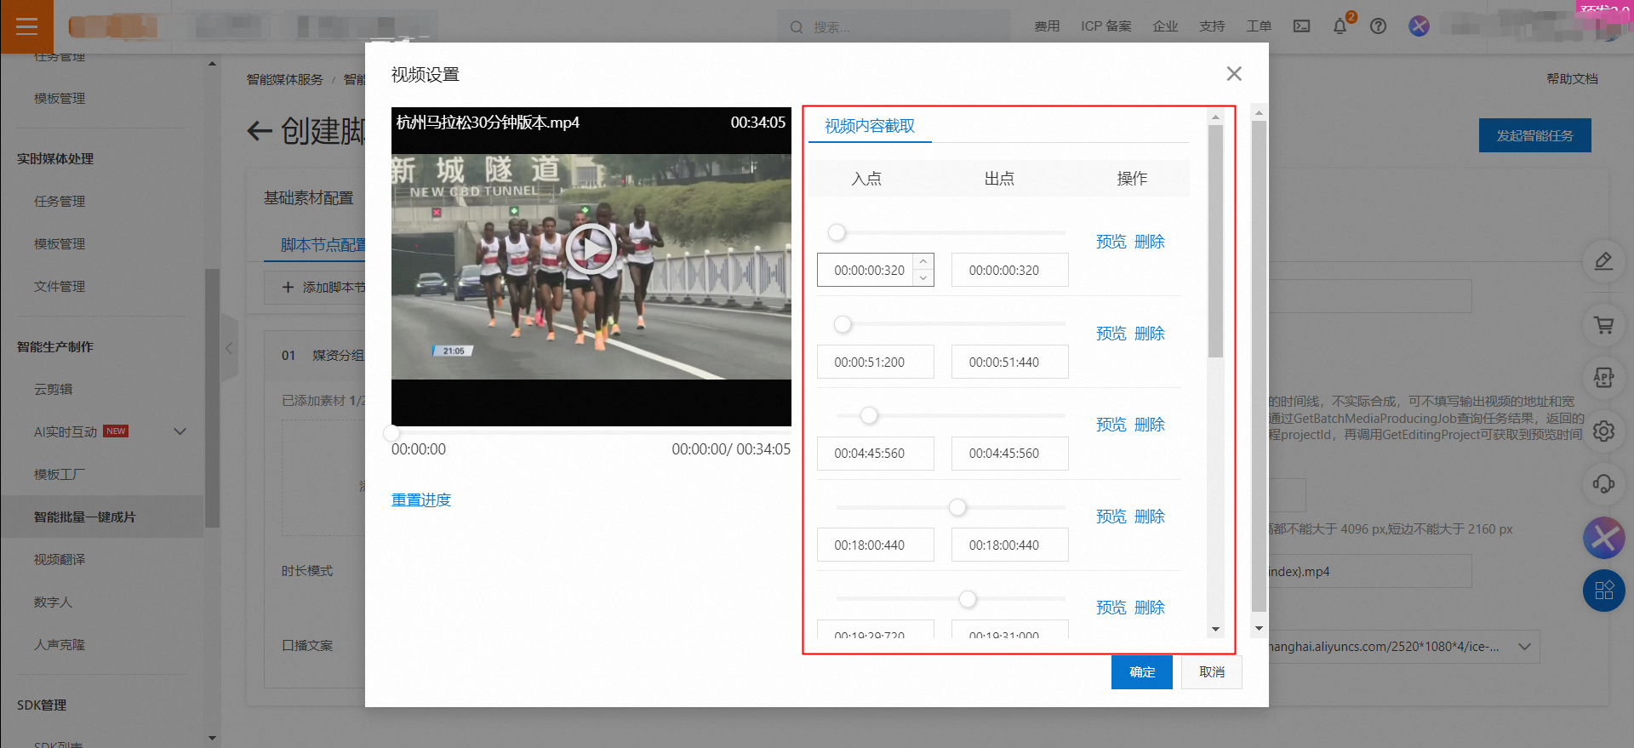
Task: Click the 确定 button
Action: click(x=1142, y=672)
